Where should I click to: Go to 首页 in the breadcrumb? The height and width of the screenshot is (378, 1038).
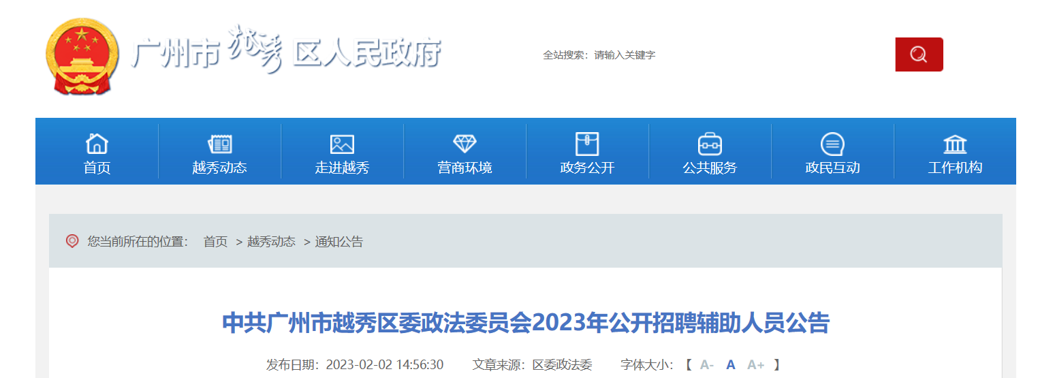coord(215,241)
